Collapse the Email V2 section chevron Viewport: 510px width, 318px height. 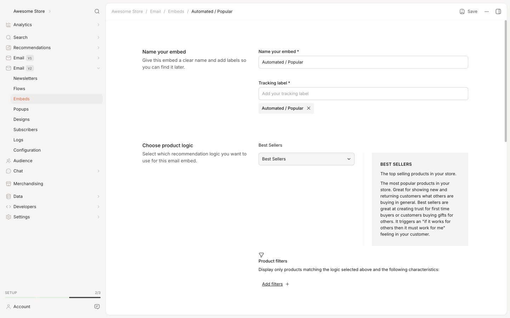98,68
